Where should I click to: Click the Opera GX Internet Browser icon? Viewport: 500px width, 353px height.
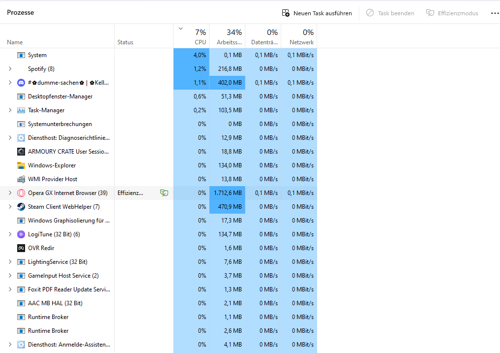[x=21, y=193]
